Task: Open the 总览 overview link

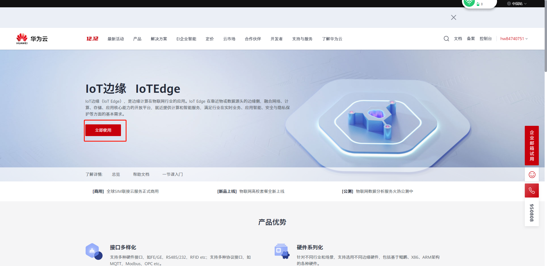Action: tap(116, 174)
